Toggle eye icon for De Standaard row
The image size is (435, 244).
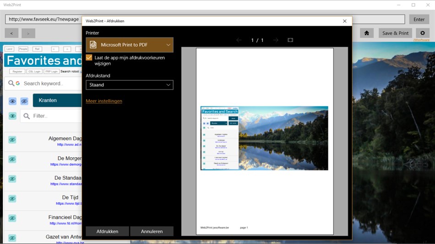pyautogui.click(x=12, y=179)
